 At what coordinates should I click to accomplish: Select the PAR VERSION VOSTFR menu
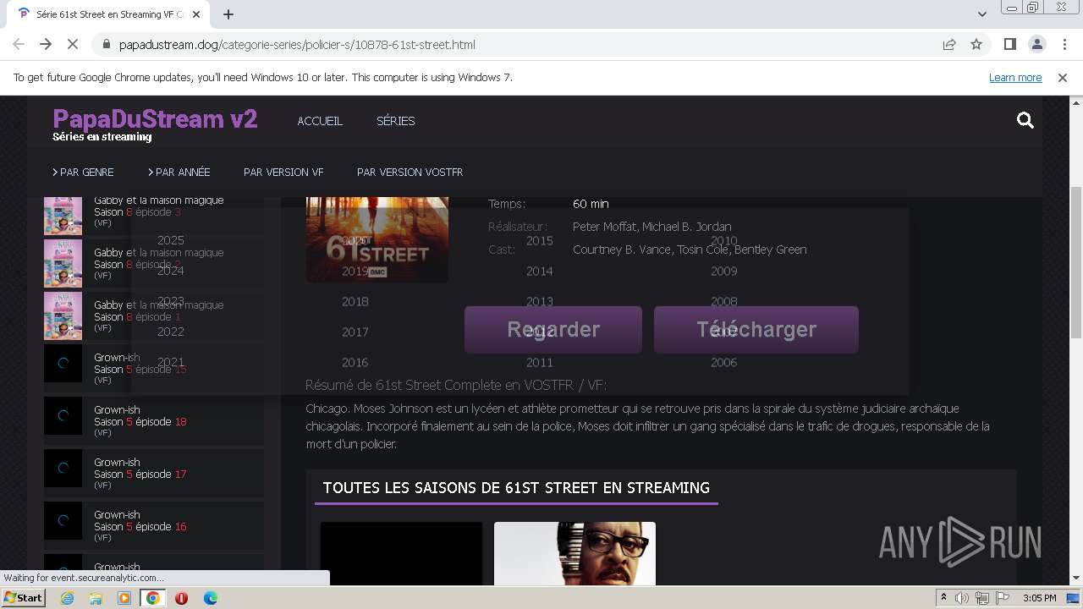(410, 172)
